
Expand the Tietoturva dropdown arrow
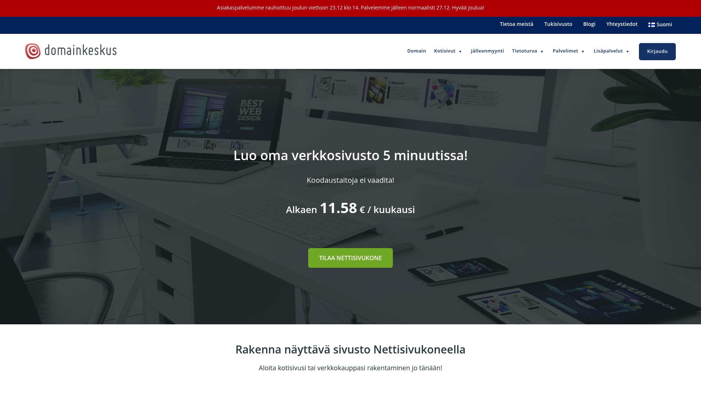(x=542, y=51)
